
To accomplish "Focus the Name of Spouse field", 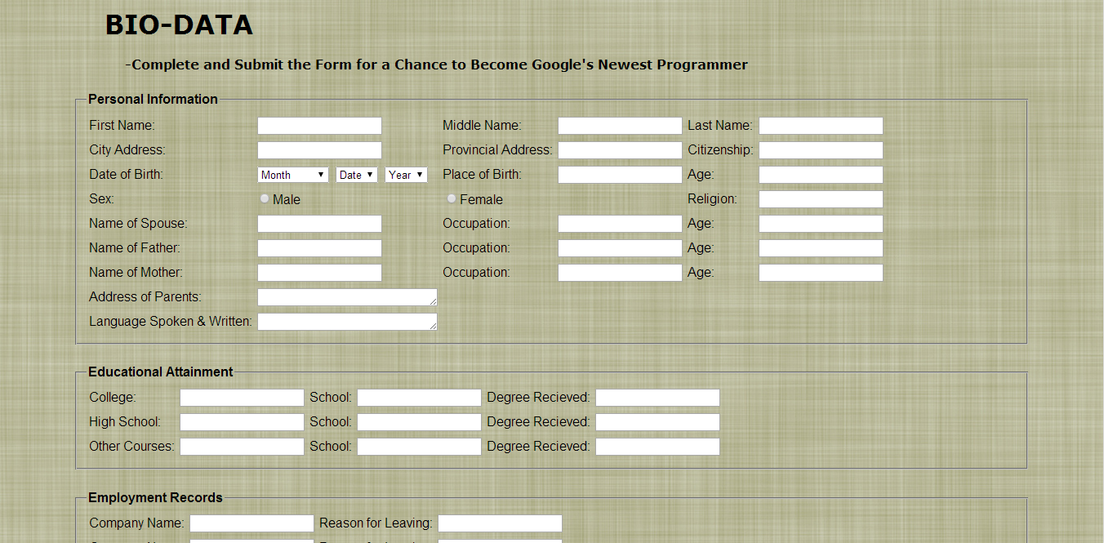I will [x=319, y=224].
